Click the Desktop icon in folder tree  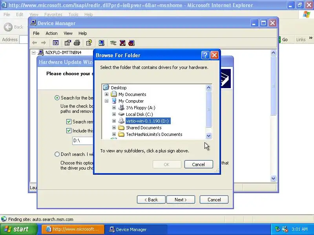[106, 87]
